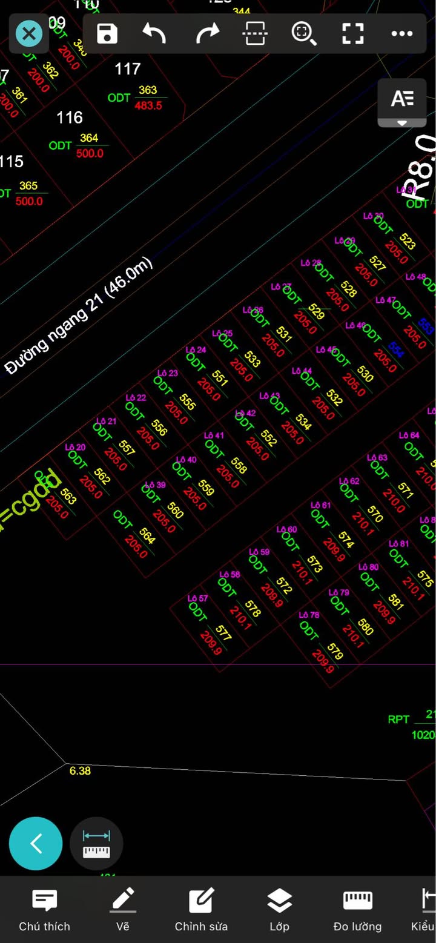Viewport: 436px width, 943px height.
Task: Expand the text style AE dropdown
Action: point(402,103)
